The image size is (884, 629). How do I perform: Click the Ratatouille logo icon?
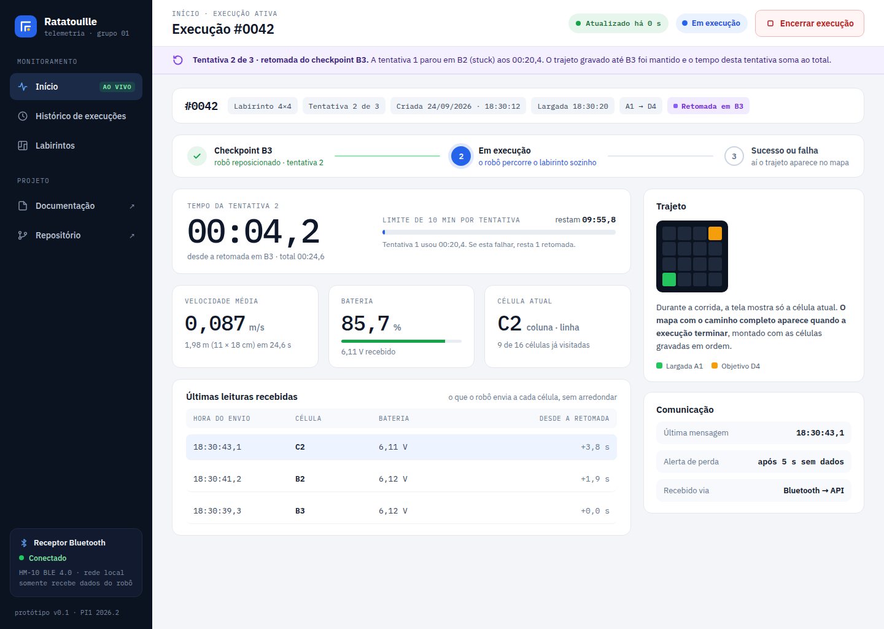pos(26,26)
